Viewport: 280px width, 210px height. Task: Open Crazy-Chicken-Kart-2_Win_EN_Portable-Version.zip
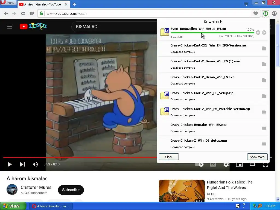click(x=210, y=109)
